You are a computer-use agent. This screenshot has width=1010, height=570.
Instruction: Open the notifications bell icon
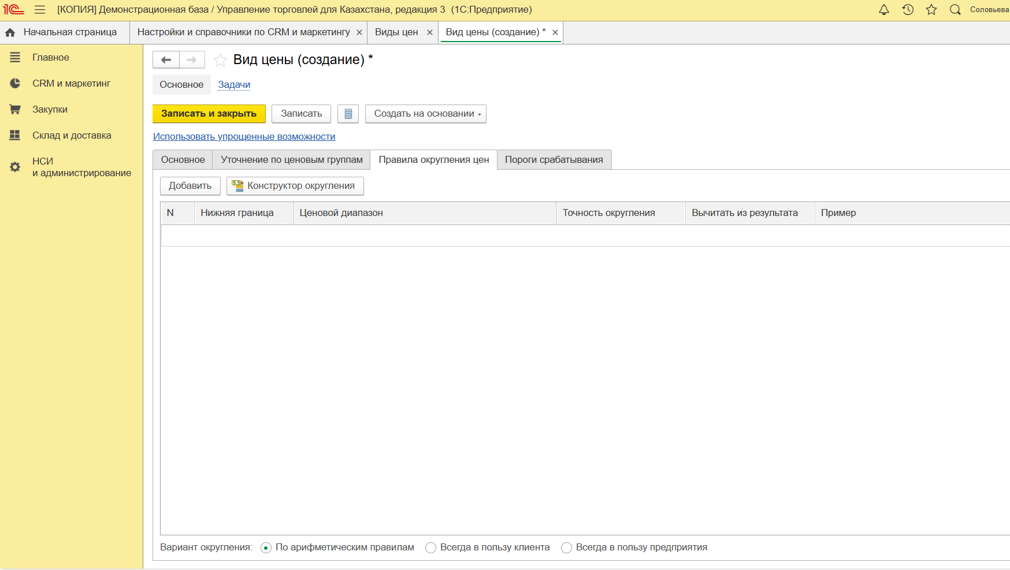tap(883, 10)
